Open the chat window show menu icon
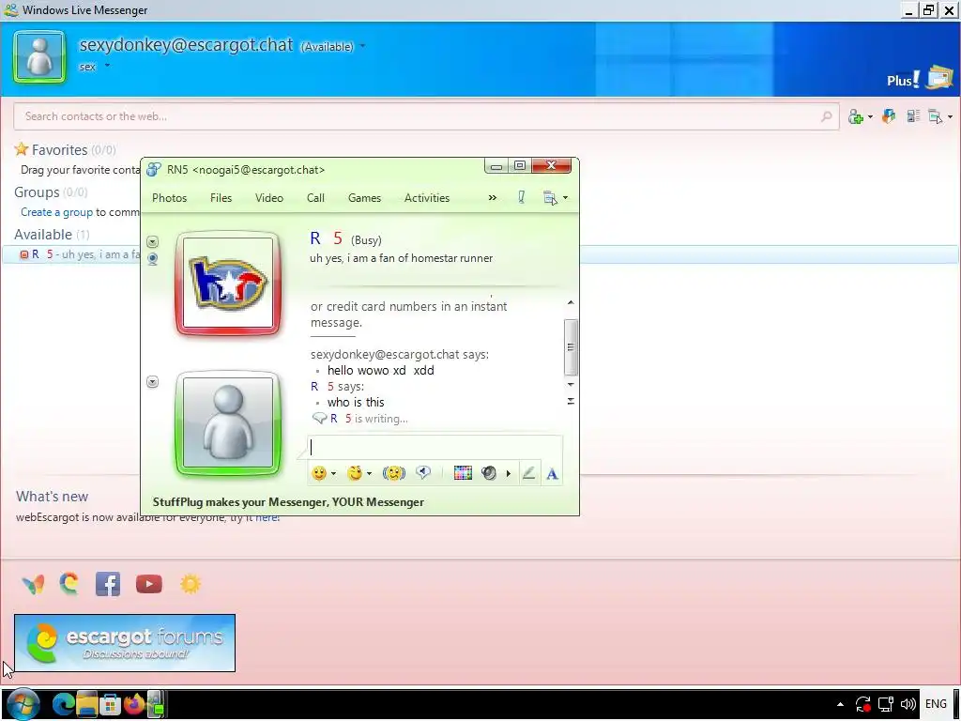961x721 pixels. [550, 197]
